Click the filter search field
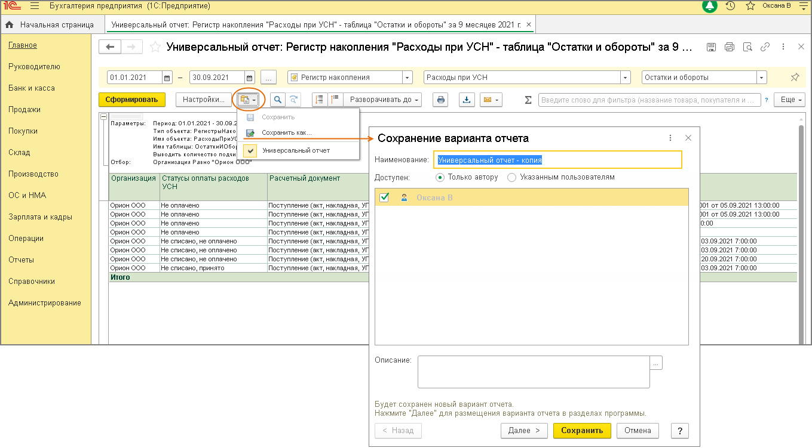This screenshot has width=812, height=448. coord(649,100)
